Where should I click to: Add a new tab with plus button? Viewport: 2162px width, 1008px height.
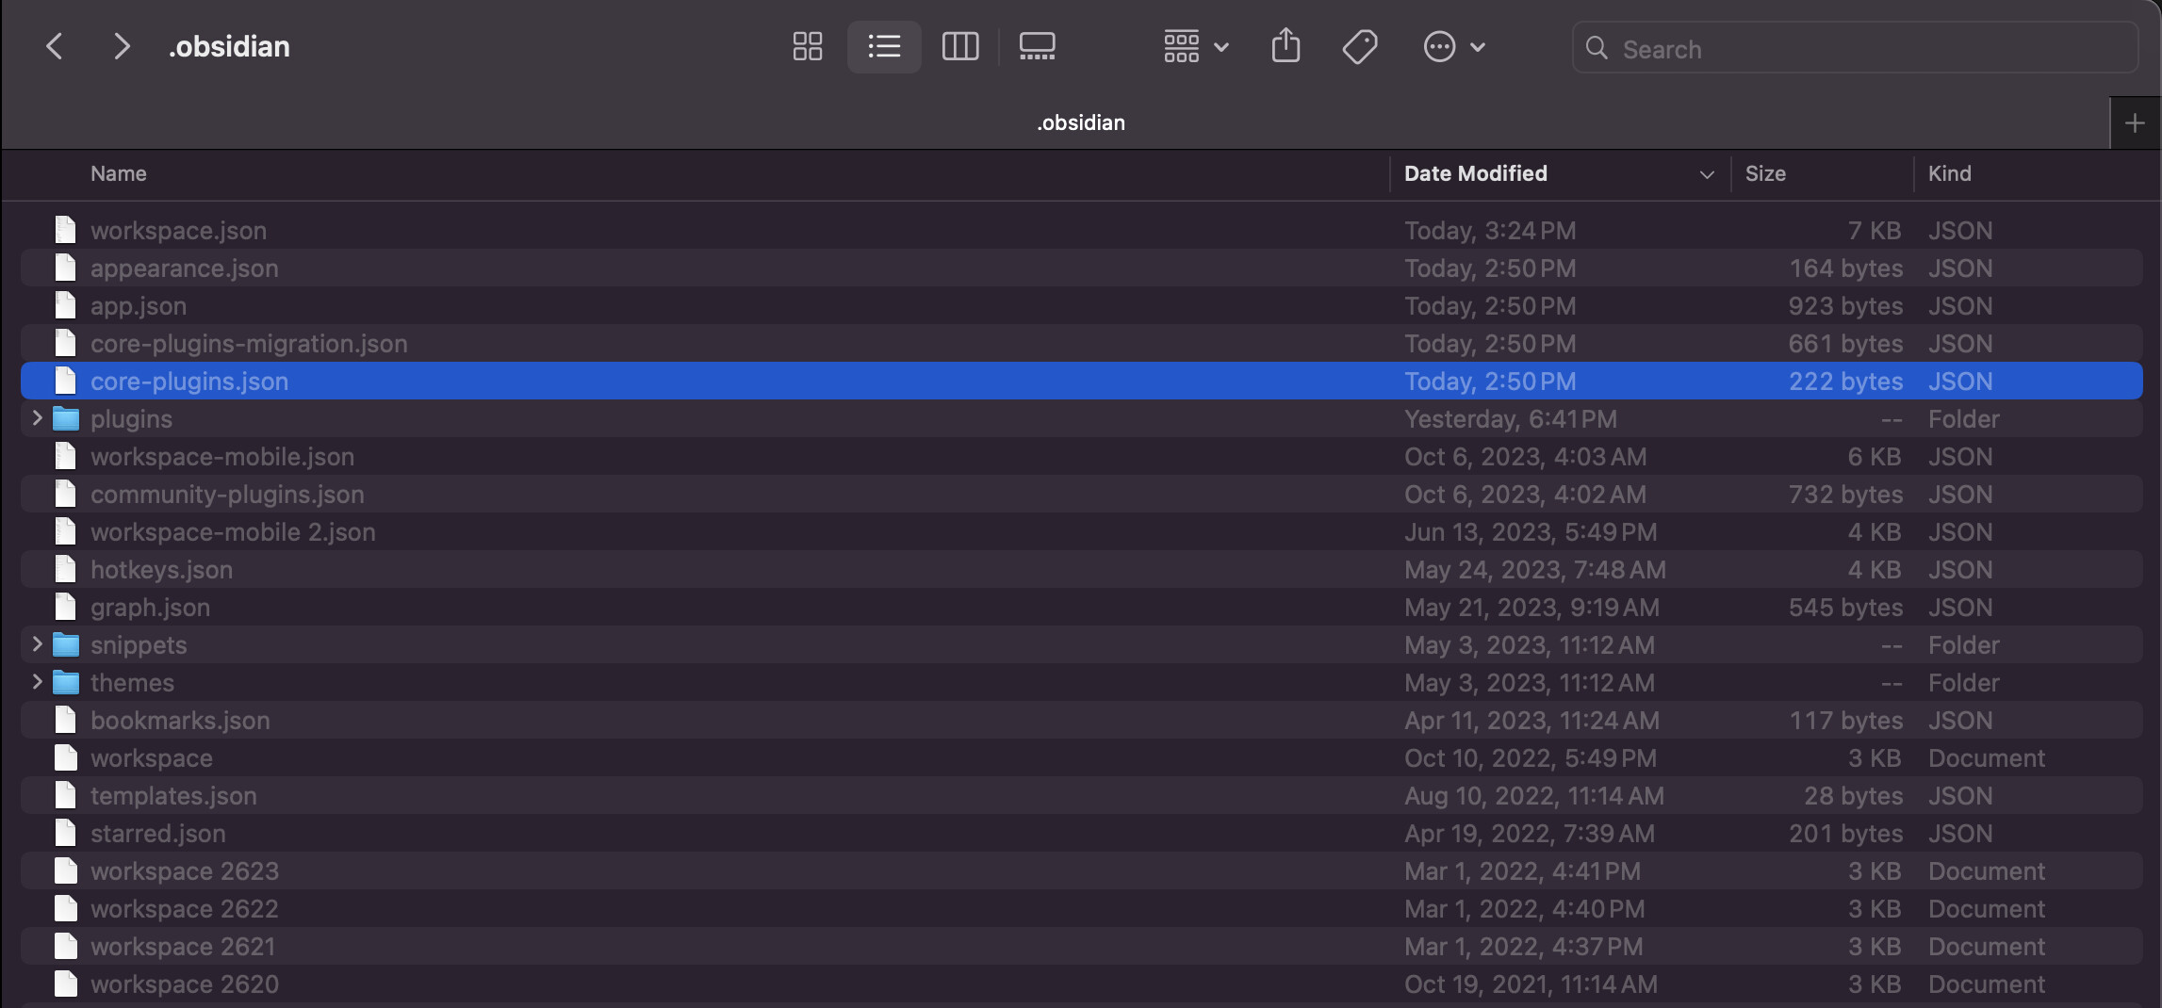tap(2135, 122)
